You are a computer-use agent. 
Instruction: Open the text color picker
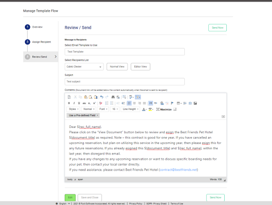click(x=144, y=109)
